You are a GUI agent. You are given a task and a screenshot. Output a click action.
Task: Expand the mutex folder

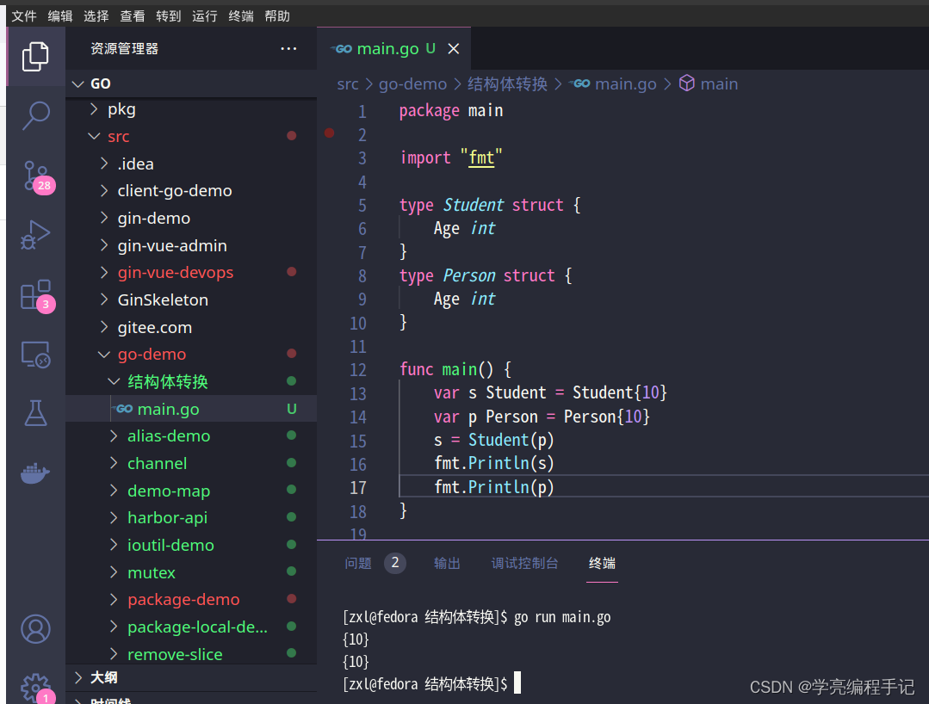click(x=114, y=572)
